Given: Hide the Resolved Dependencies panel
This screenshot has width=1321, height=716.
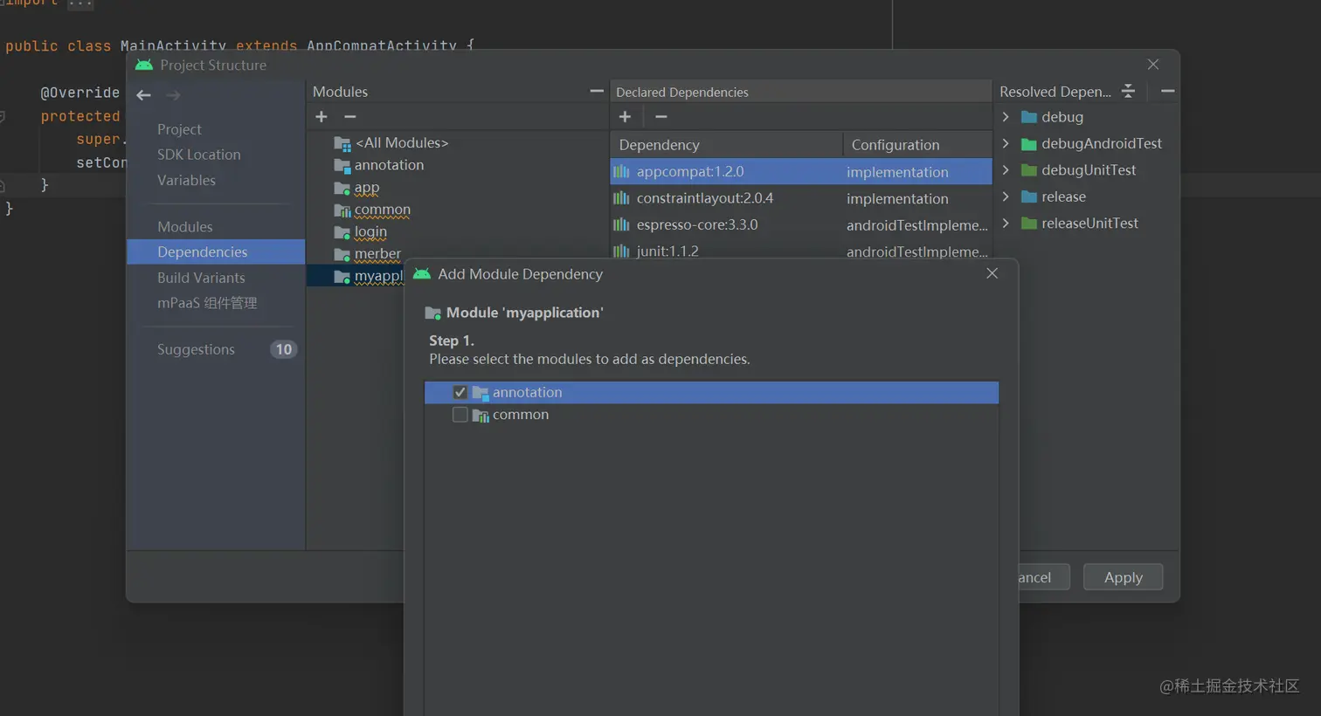Looking at the screenshot, I should (1167, 91).
